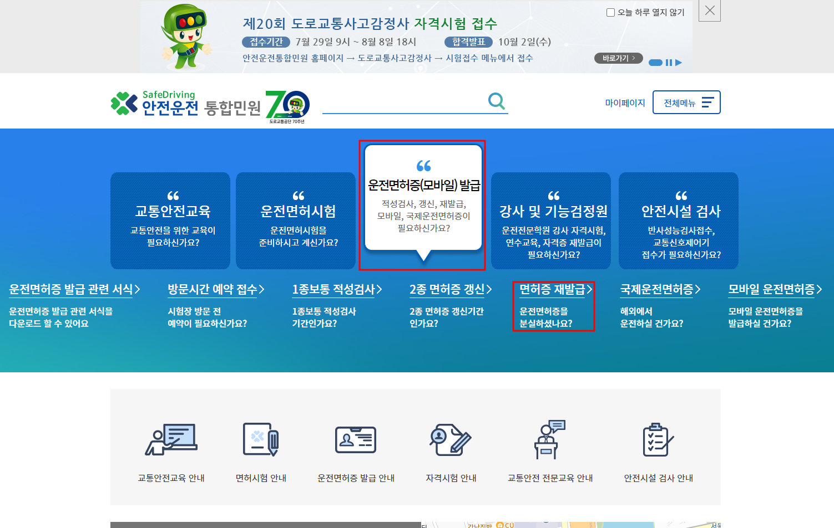Click the carousel dot indicator
This screenshot has height=528, width=834.
coord(655,63)
